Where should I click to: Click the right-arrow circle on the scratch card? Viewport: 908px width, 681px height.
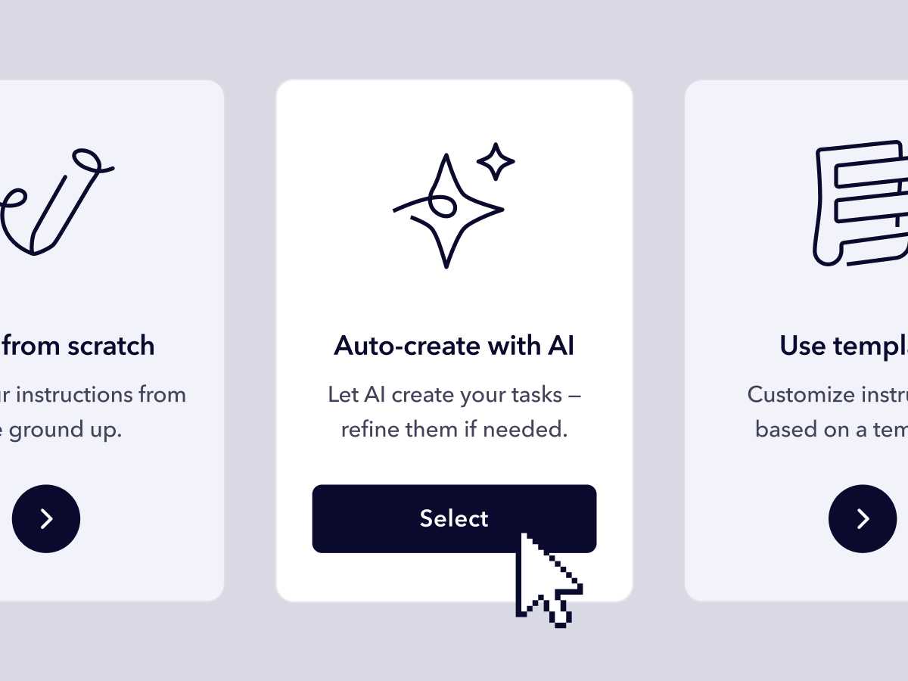coord(46,518)
